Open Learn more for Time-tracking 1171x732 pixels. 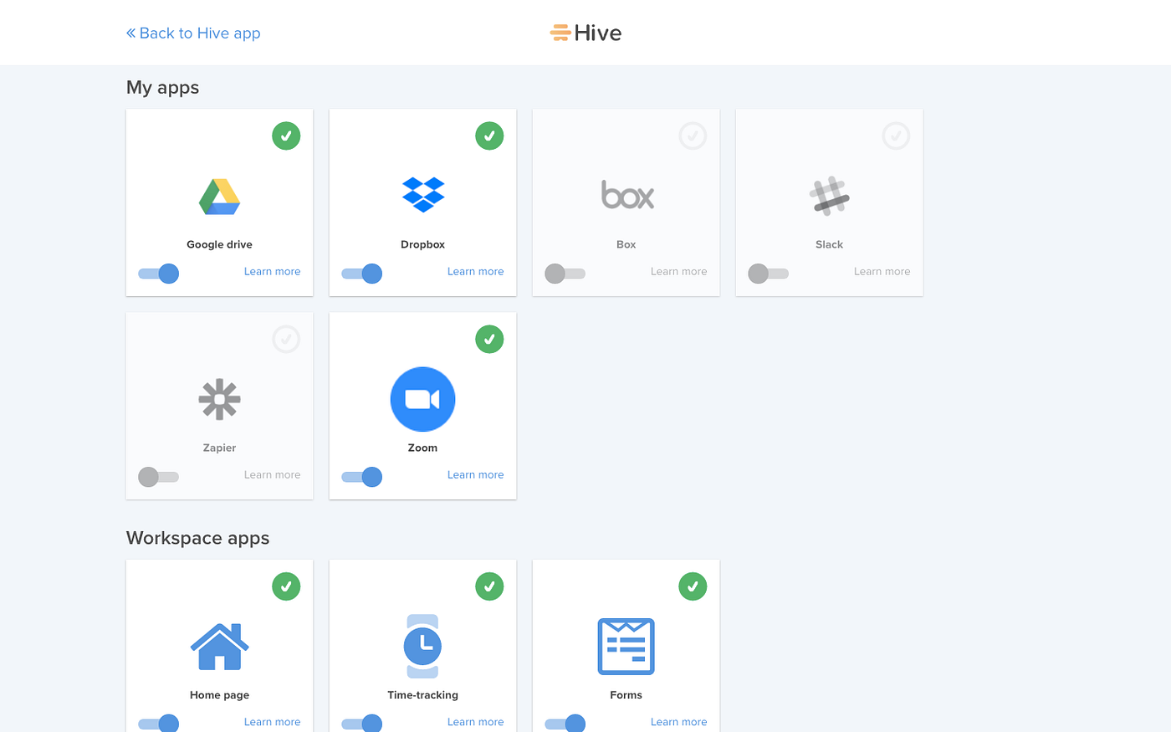[x=475, y=722]
